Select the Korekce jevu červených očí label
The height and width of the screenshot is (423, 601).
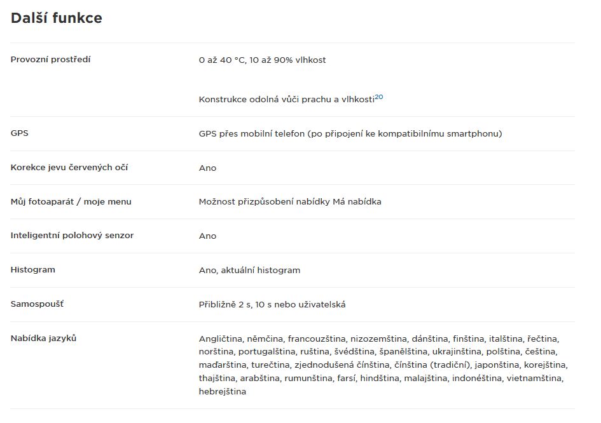[x=69, y=167]
